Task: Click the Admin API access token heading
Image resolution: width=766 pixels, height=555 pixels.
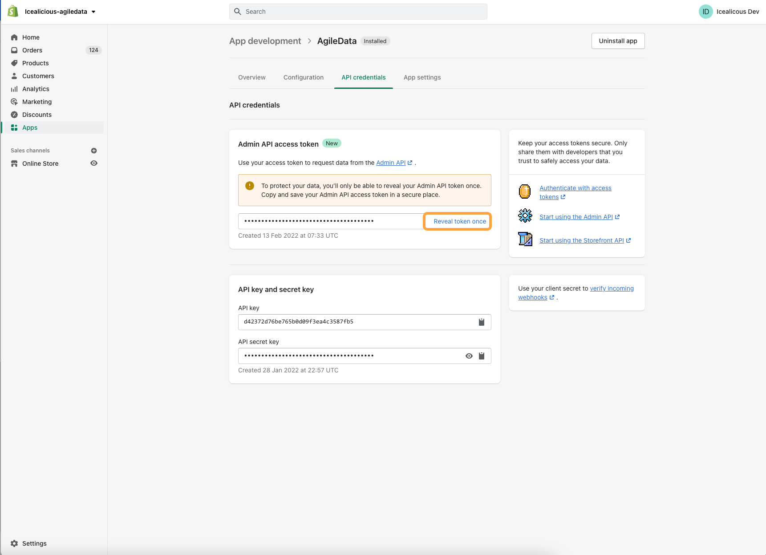Action: click(x=278, y=144)
